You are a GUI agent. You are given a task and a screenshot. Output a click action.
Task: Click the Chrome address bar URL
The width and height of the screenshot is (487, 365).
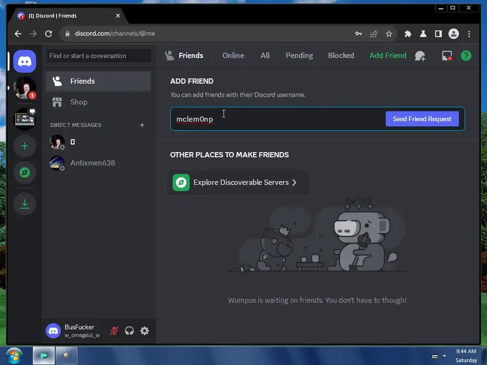[x=115, y=34]
